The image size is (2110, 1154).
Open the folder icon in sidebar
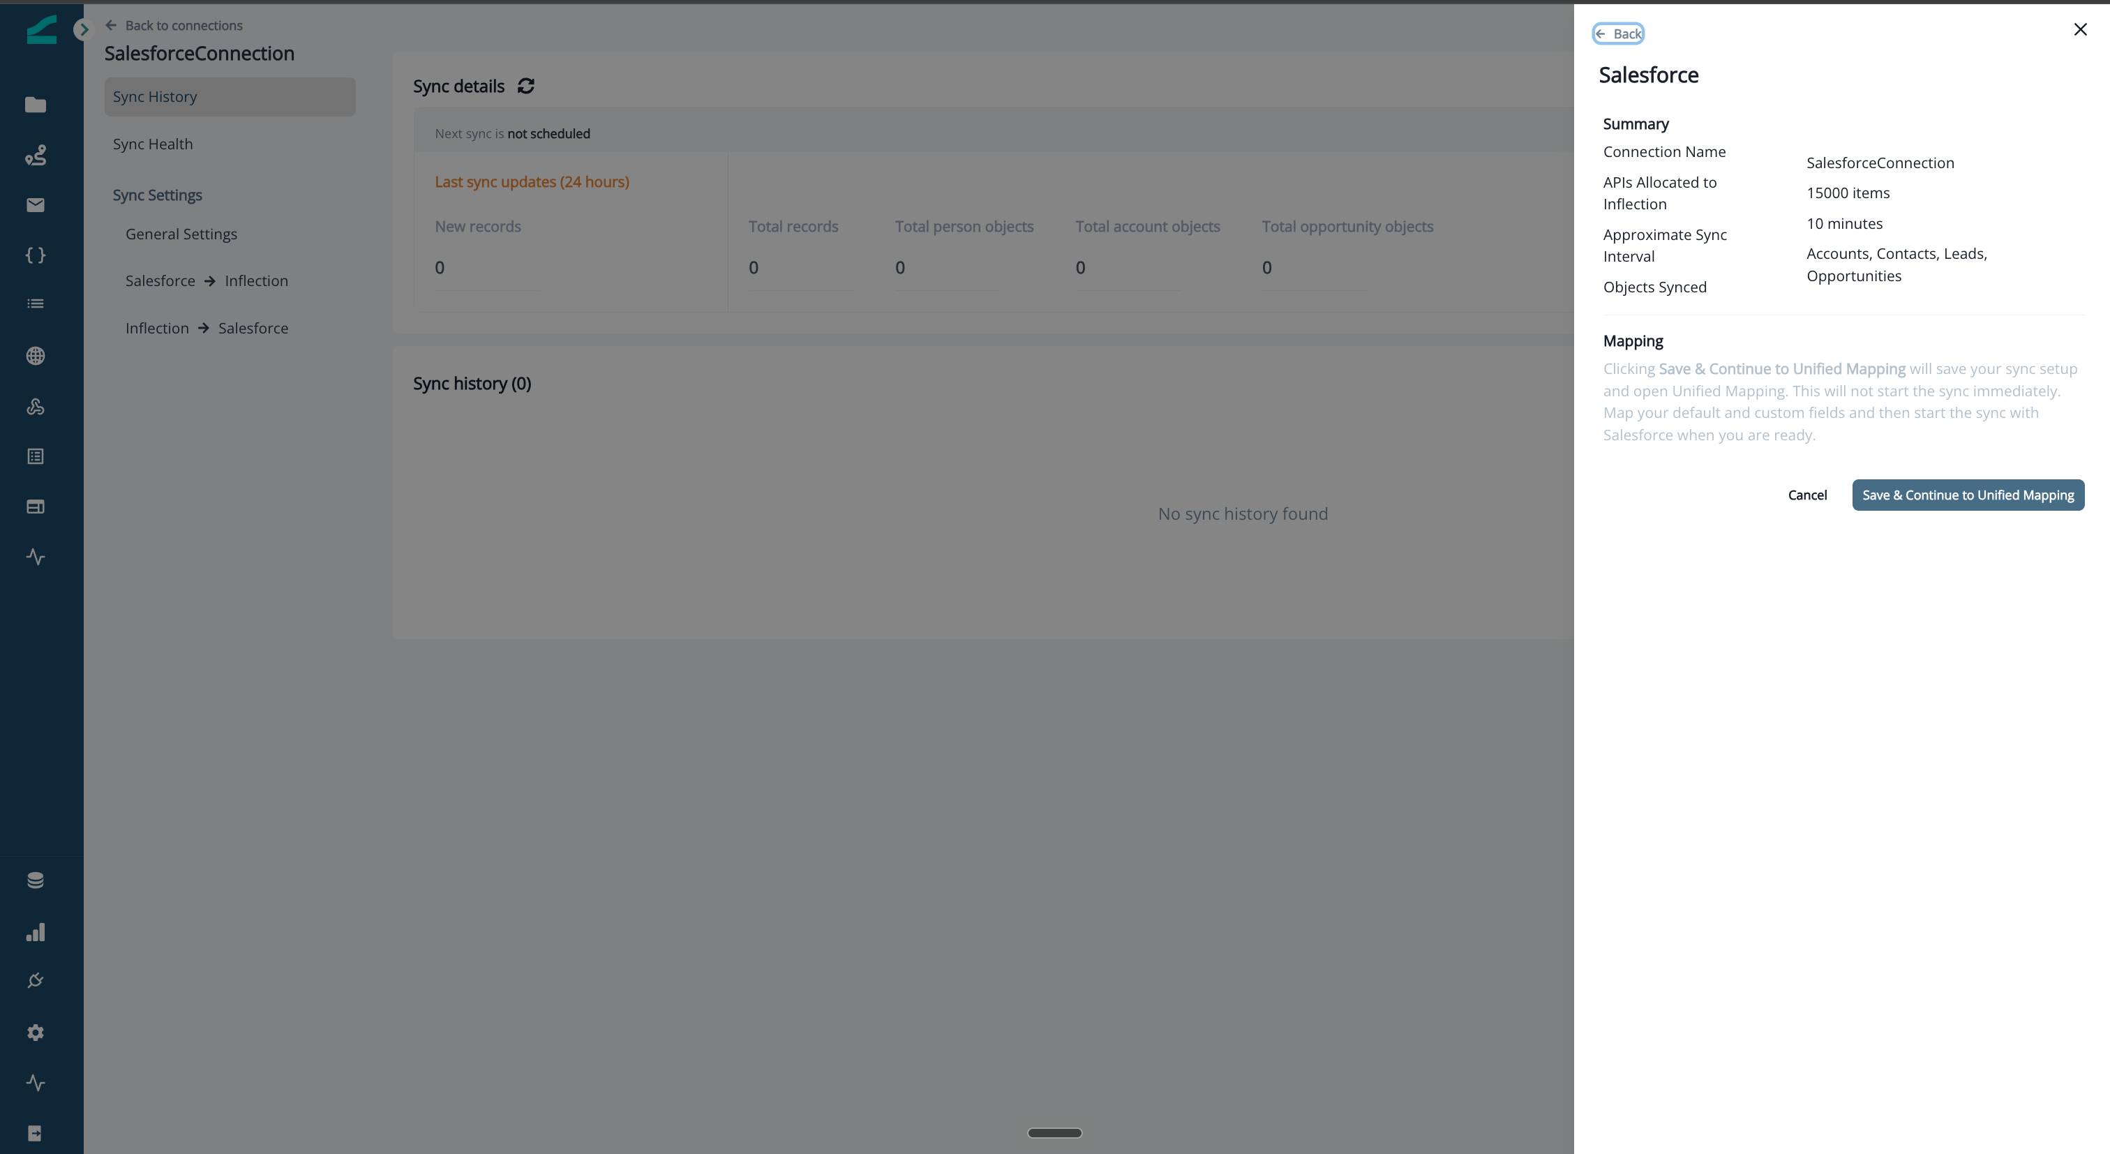coord(35,105)
